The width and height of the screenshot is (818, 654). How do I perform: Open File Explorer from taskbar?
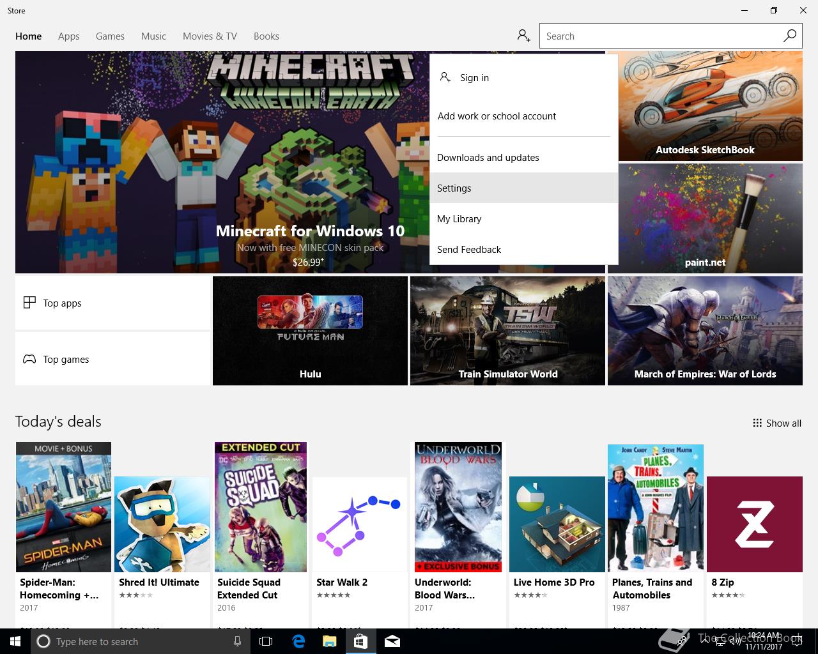click(329, 641)
